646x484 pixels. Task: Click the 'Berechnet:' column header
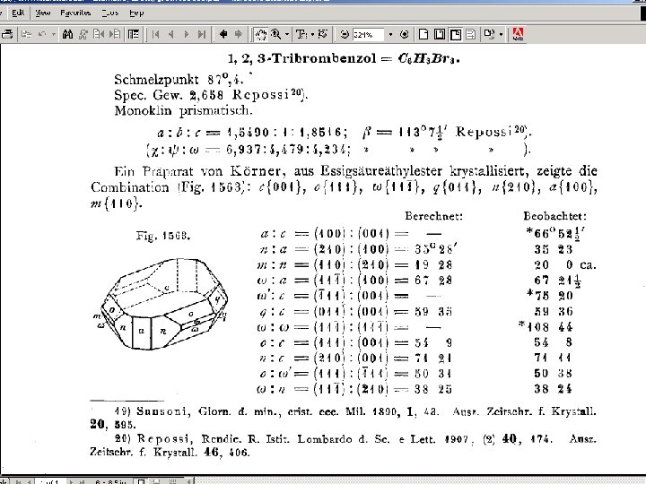click(x=433, y=216)
